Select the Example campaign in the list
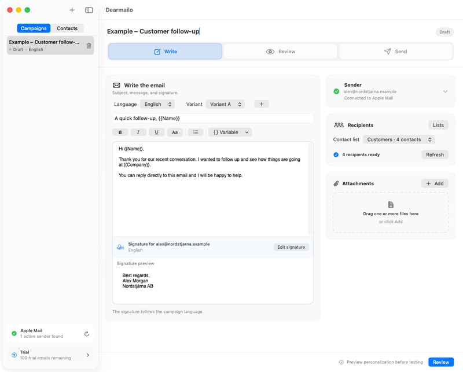Viewport: 463px width, 372px height. 50,46
